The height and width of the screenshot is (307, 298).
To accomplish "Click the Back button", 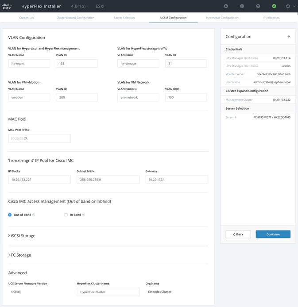I will pos(238,234).
